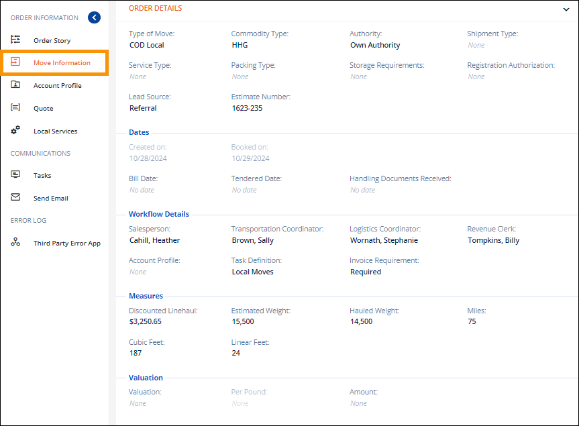Viewport: 579px width, 426px height.
Task: Collapse the sidebar with the blue arrow
Action: pos(94,18)
